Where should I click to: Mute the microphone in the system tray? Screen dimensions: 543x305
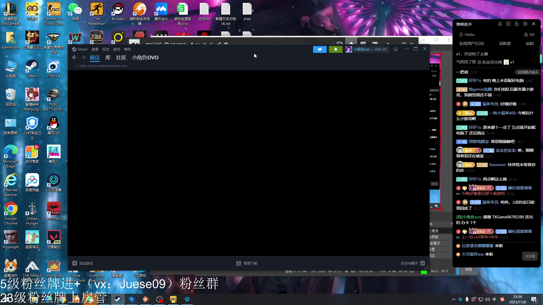467,299
